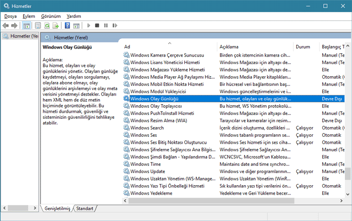Click gear icon of Windows Mobil Etkin Nokta Hizmeti
The image size is (352, 221).
coord(126,84)
